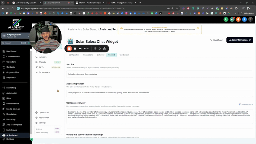Open the Conversations panel
This screenshot has width=256, height=144.
click(x=12, y=56)
